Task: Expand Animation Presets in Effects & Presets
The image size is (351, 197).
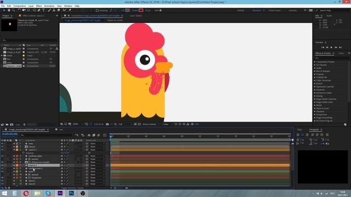Action: tap(315, 62)
